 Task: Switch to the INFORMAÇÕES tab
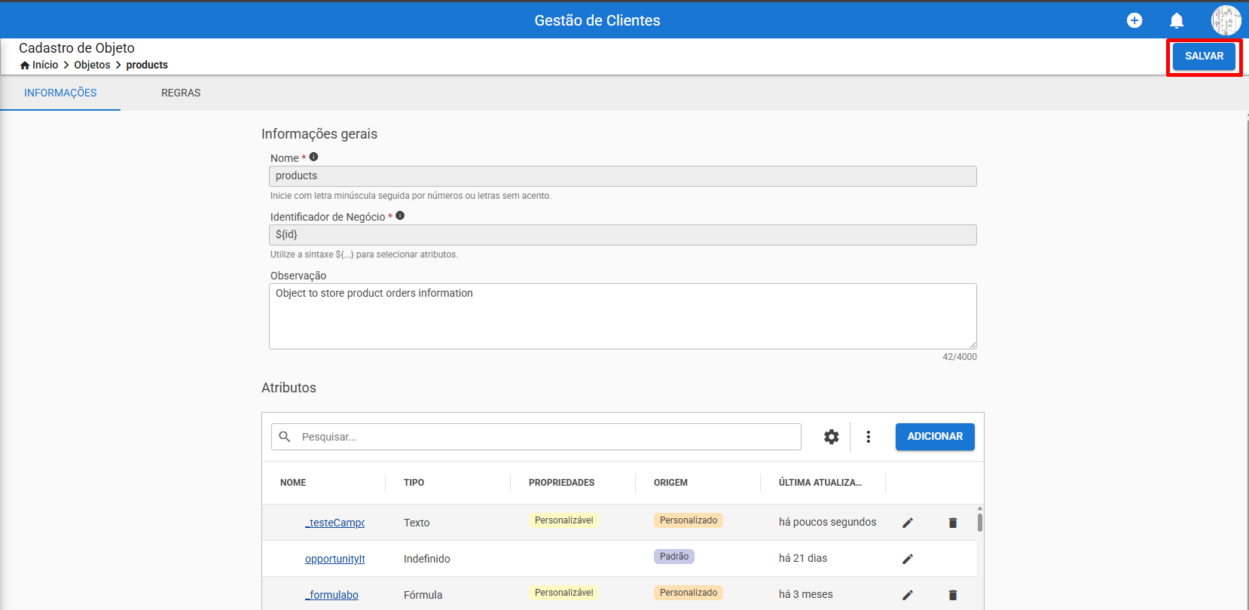tap(60, 93)
